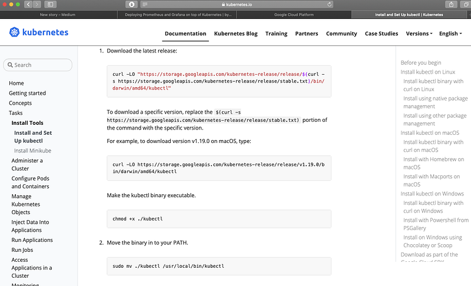Expand the English language dropdown
471x286 pixels.
click(450, 34)
